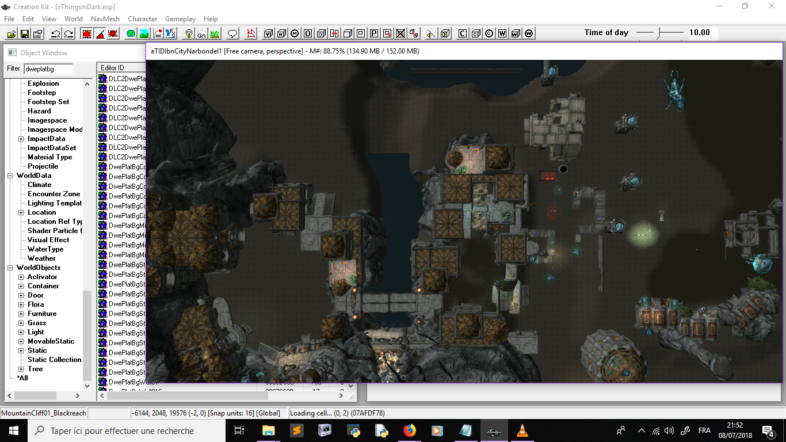Open a plugin file with folder icon
Image resolution: width=786 pixels, height=442 pixels.
12,33
